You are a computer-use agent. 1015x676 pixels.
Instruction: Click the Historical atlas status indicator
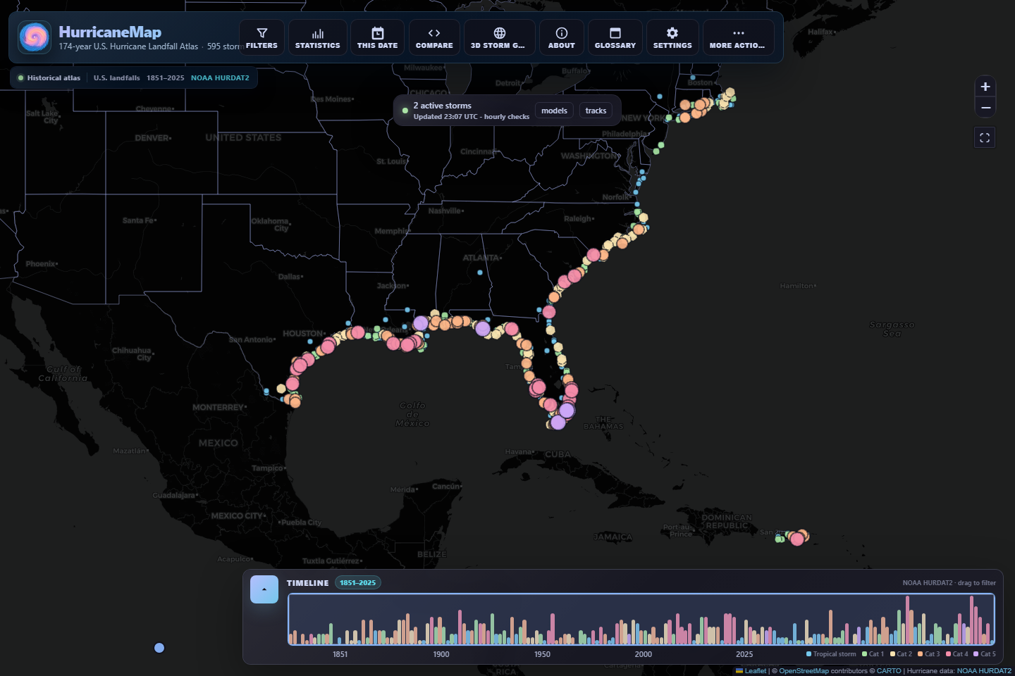point(49,78)
